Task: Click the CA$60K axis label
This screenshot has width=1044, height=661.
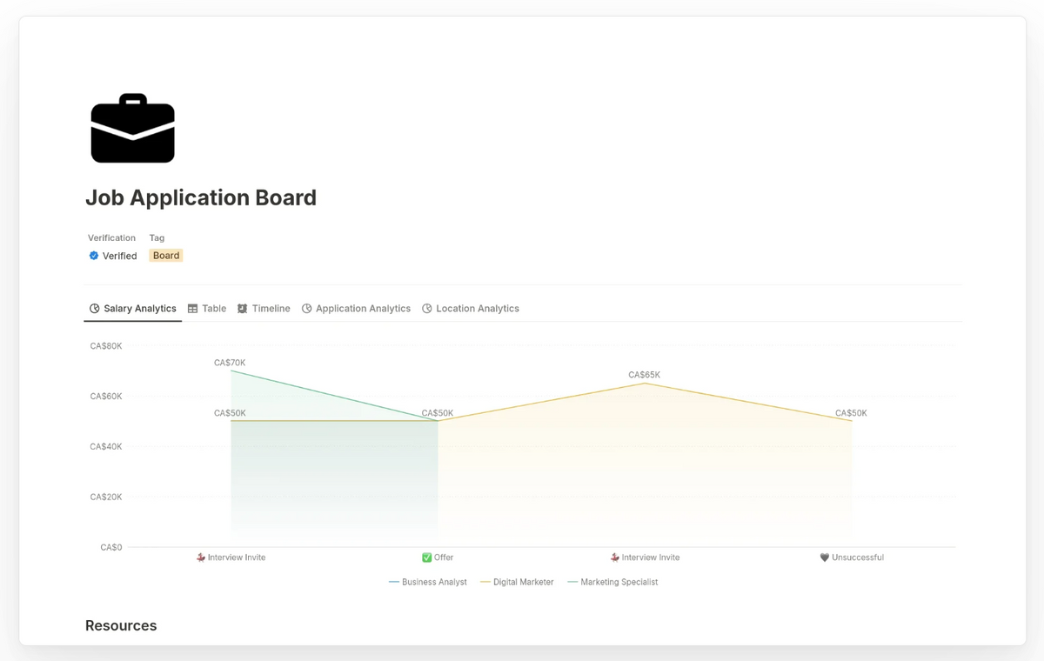Action: [106, 397]
